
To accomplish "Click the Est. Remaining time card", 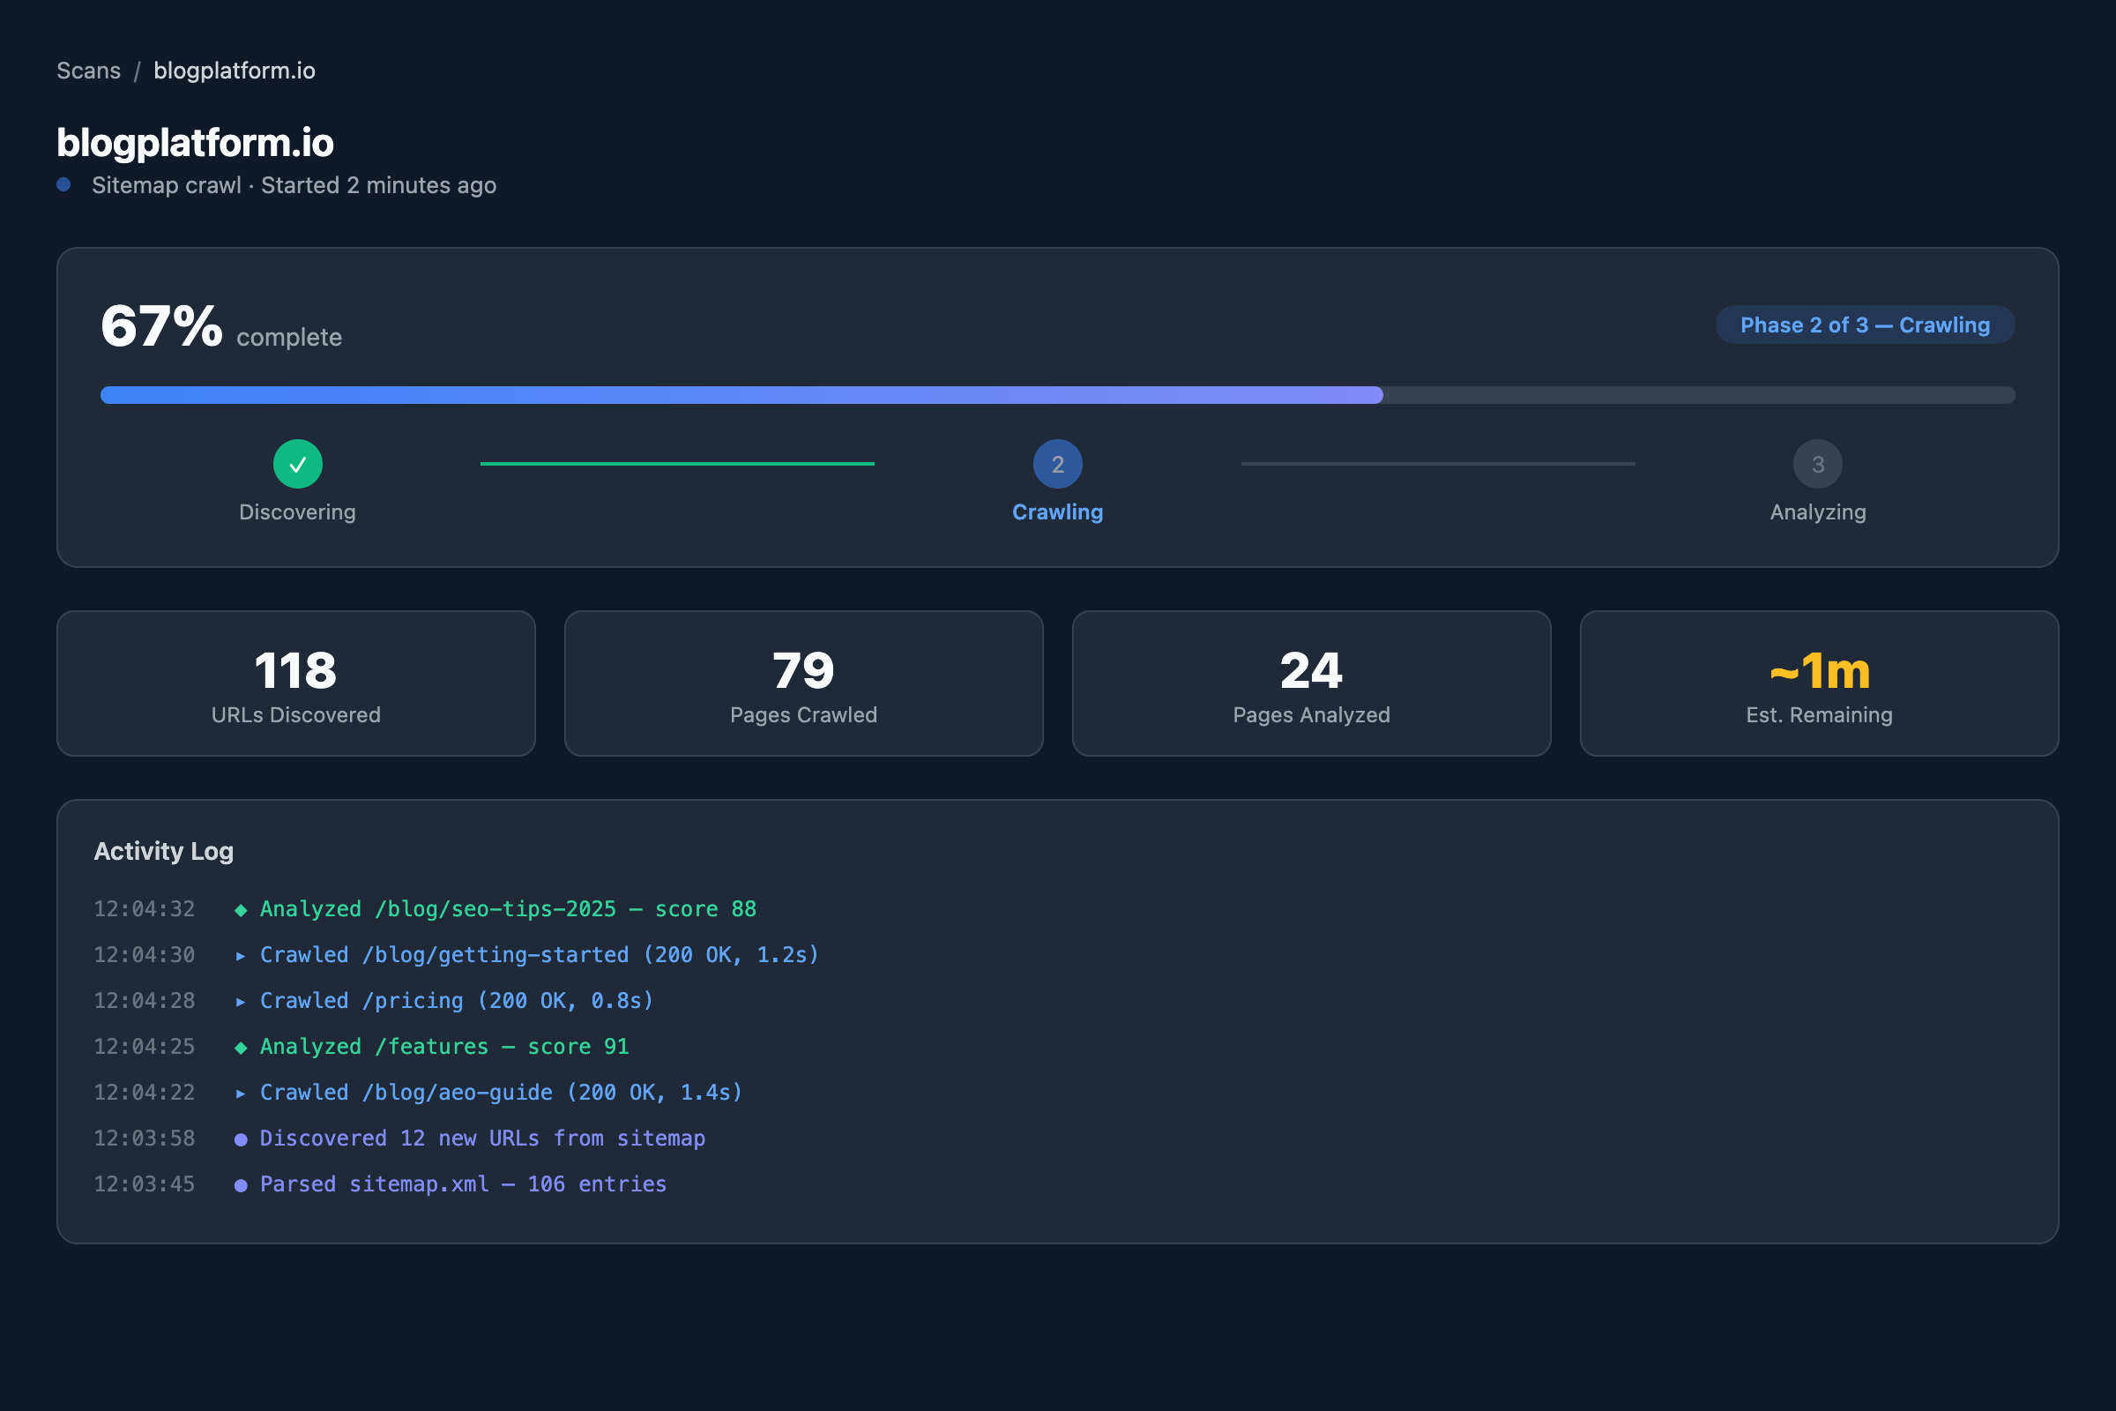I will coord(1818,683).
